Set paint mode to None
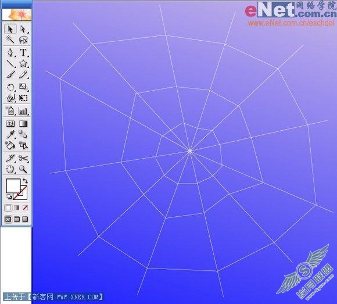This screenshot has height=304, width=337. pos(25,208)
